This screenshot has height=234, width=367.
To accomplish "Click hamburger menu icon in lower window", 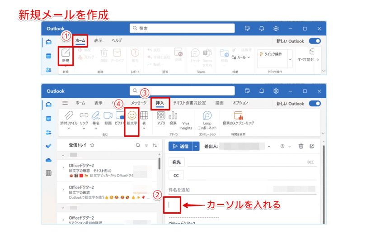I will (65, 103).
